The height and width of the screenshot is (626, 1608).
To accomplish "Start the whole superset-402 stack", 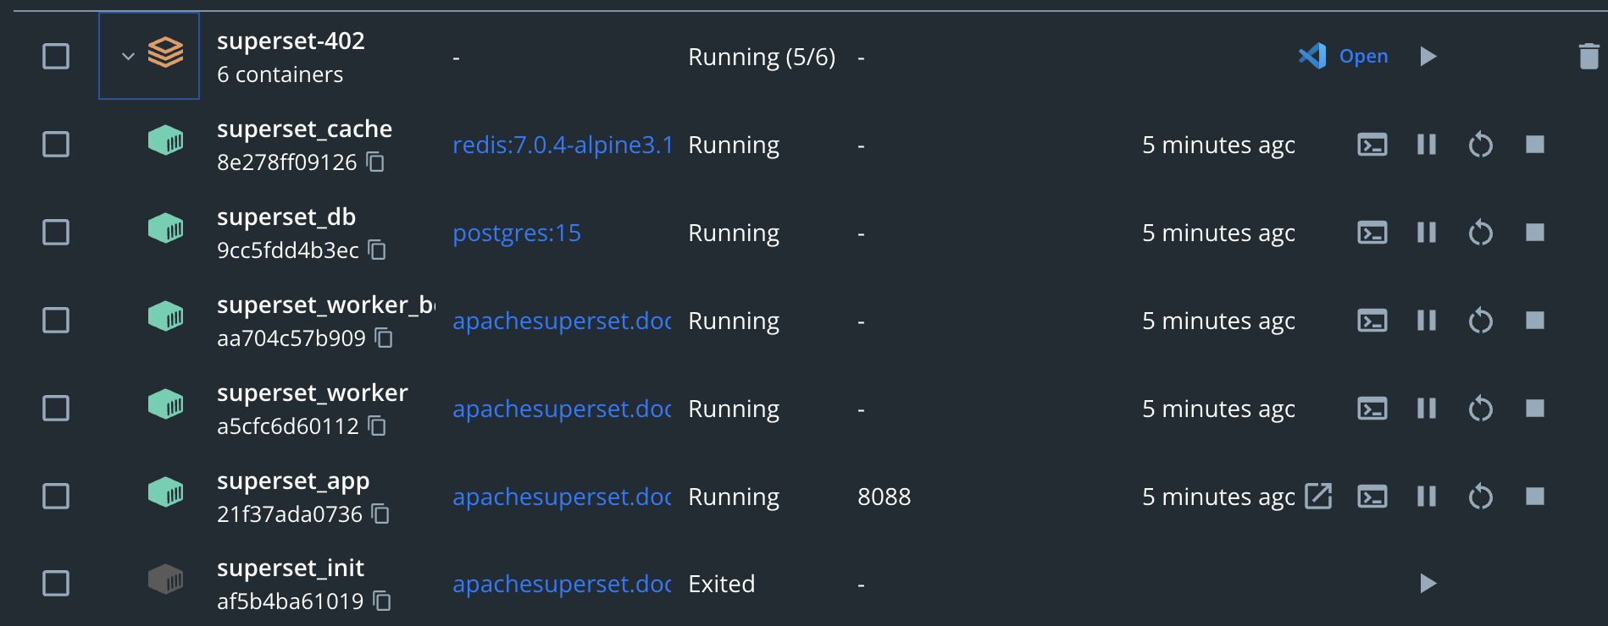I will click(1428, 56).
